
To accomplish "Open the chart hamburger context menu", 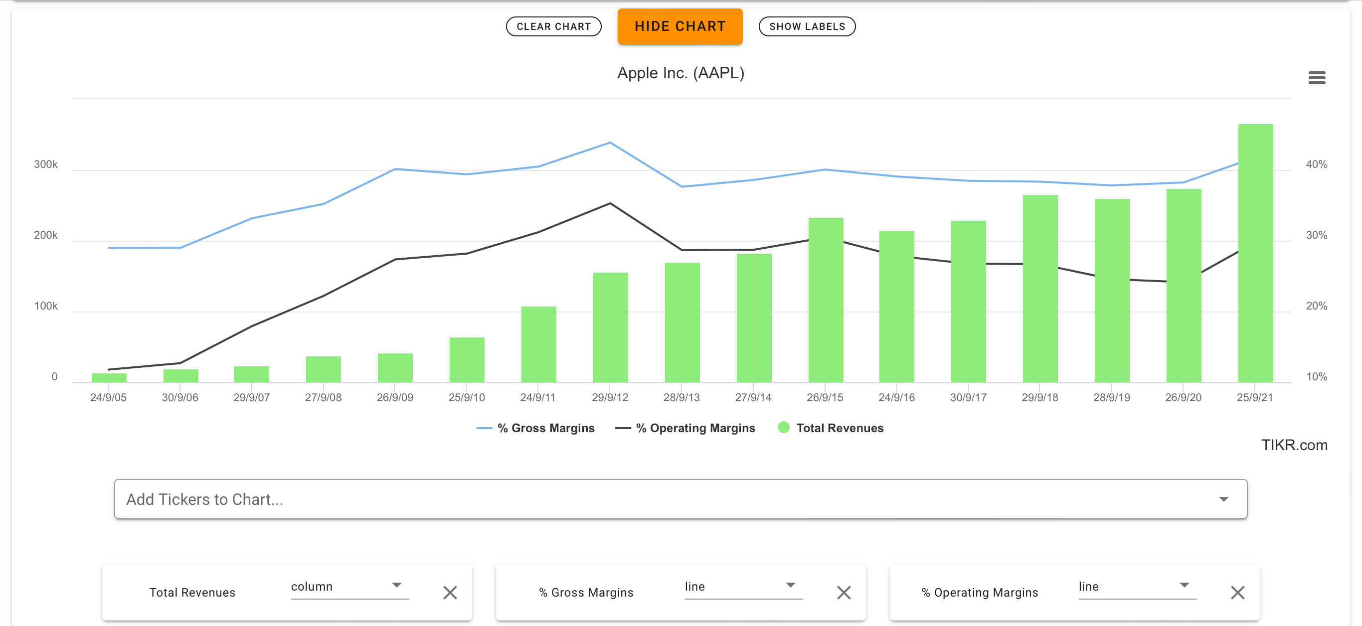I will (1317, 78).
